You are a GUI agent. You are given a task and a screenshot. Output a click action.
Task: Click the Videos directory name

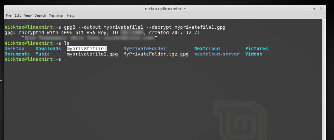pos(254,54)
